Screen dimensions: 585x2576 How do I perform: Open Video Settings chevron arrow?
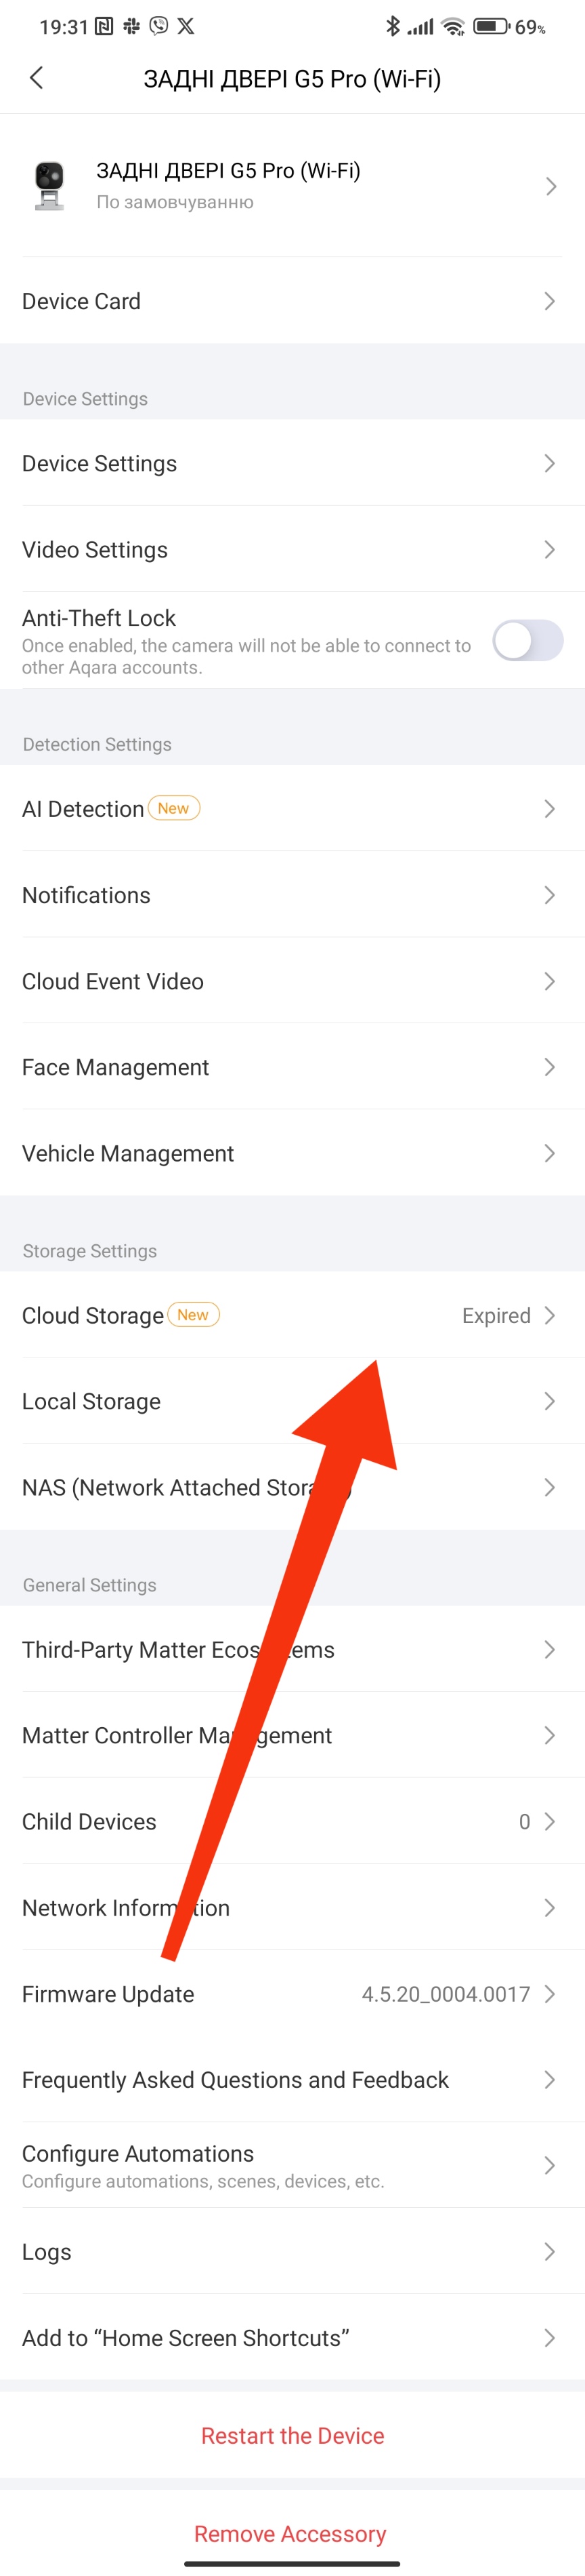[x=549, y=549]
